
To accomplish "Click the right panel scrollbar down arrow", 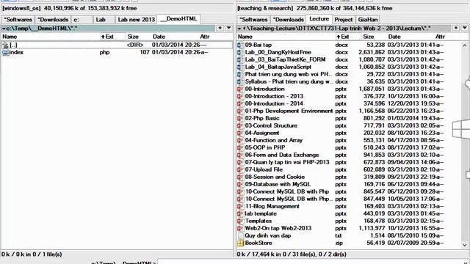I will 465,245.
